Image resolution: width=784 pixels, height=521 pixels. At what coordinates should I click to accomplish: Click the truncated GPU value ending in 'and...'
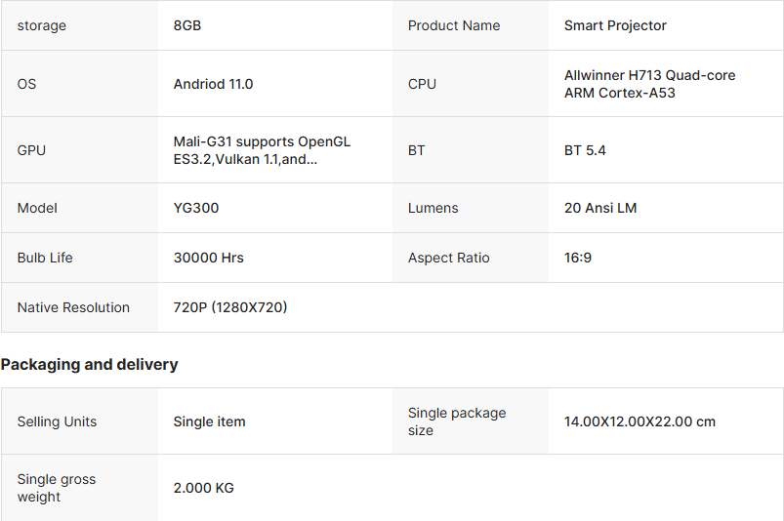click(x=262, y=150)
